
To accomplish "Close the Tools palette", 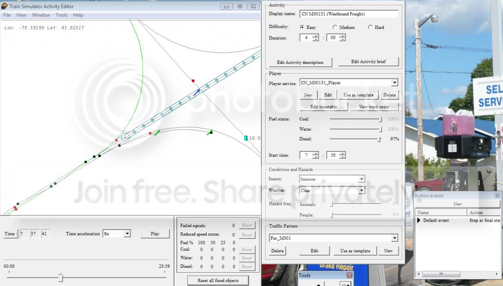I will 349,276.
